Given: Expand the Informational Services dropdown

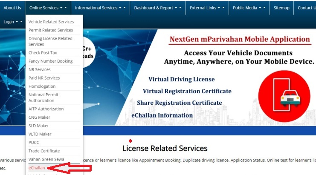Looking at the screenshot, I should (100, 8).
